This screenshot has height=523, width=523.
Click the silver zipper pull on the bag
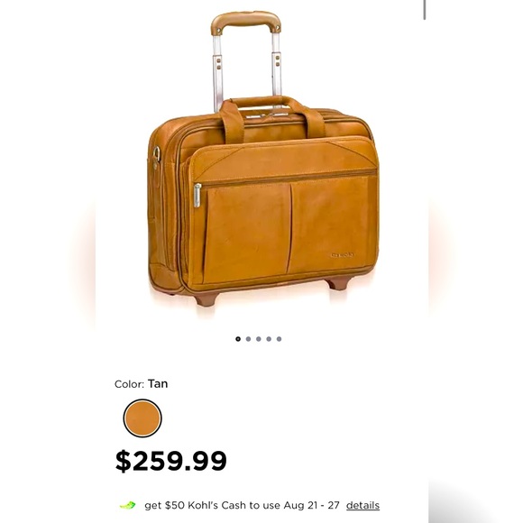(197, 196)
